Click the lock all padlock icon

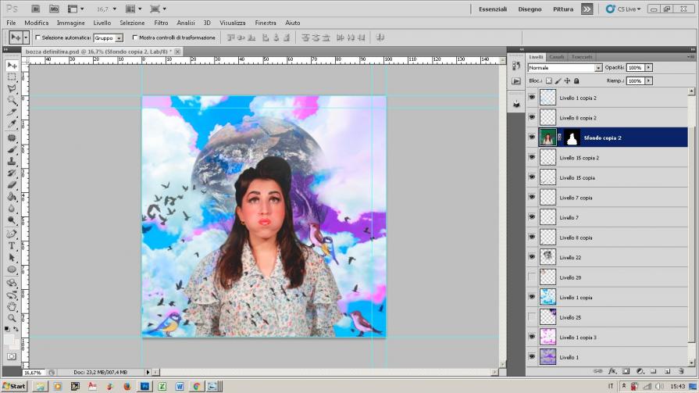click(x=576, y=80)
